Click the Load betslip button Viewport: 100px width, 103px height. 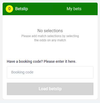point(50,89)
